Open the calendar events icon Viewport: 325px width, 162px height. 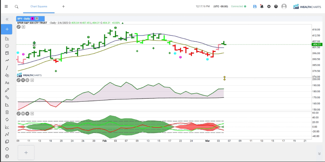coord(7,53)
